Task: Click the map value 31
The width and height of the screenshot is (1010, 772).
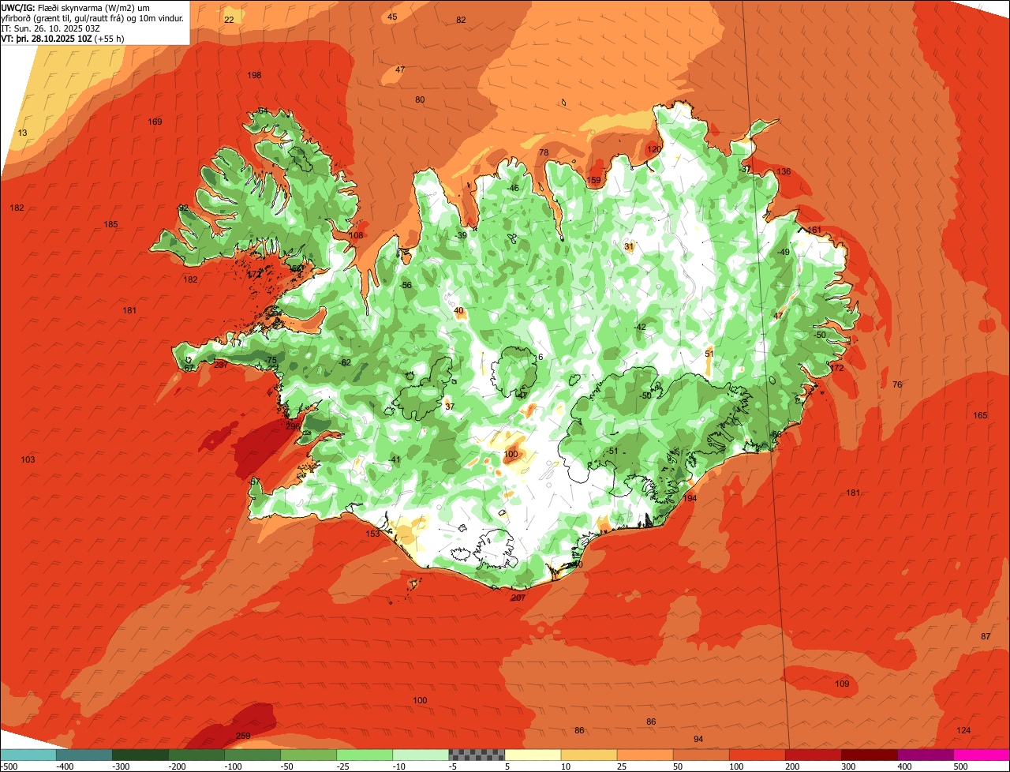Action: coord(629,246)
